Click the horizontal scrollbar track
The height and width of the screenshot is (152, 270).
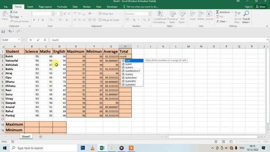213,137
